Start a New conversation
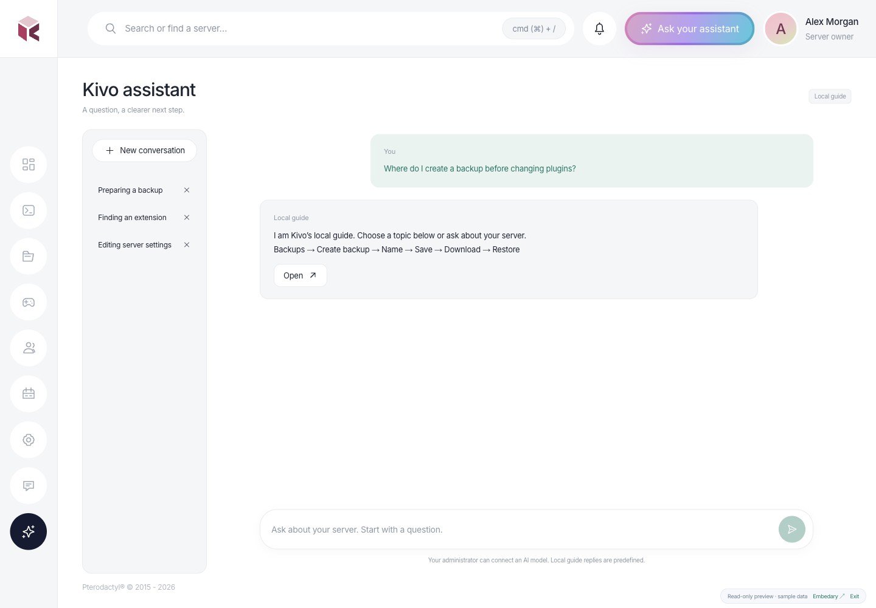876x608 pixels. pos(144,150)
